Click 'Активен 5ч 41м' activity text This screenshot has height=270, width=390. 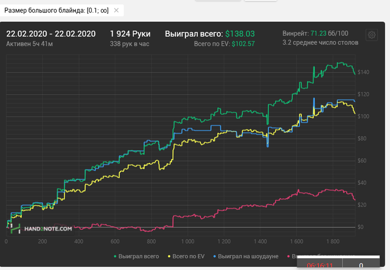click(30, 44)
